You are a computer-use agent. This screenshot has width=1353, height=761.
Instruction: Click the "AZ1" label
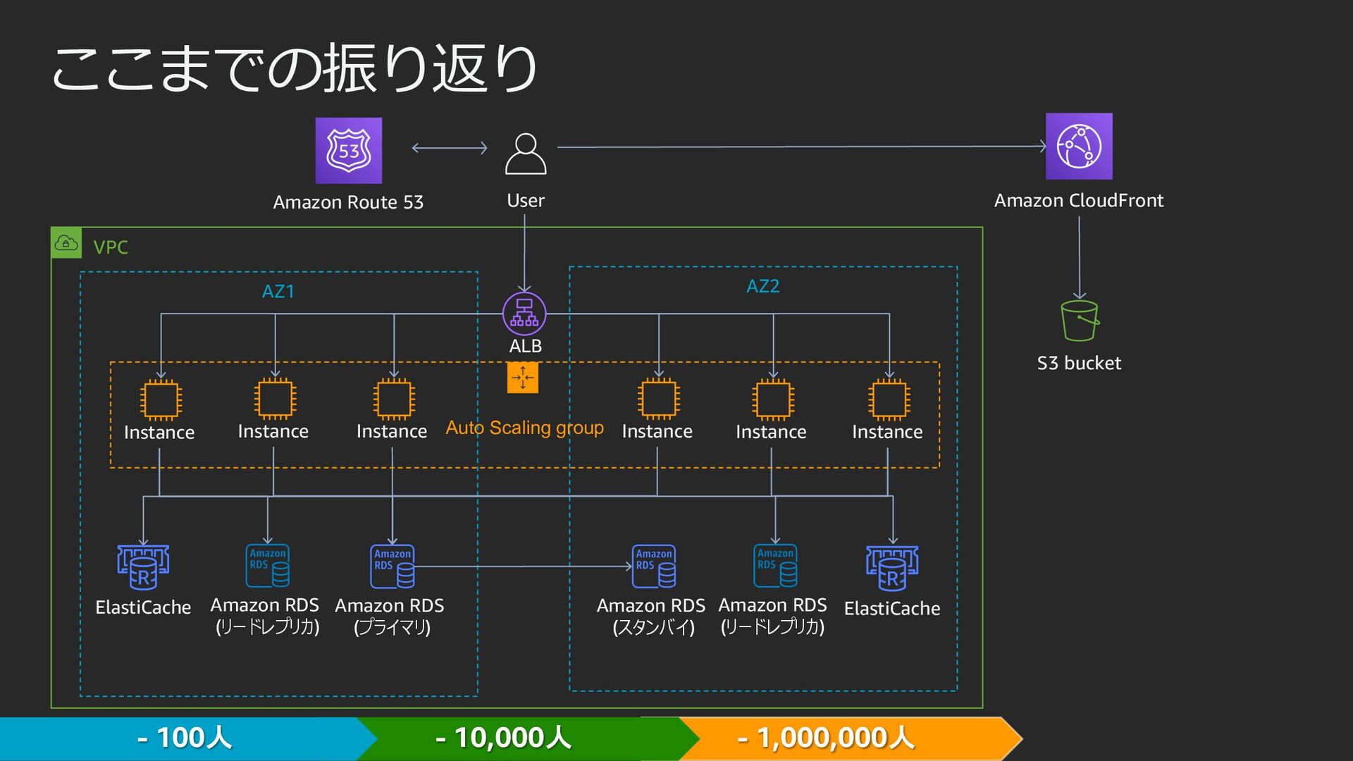click(x=278, y=292)
